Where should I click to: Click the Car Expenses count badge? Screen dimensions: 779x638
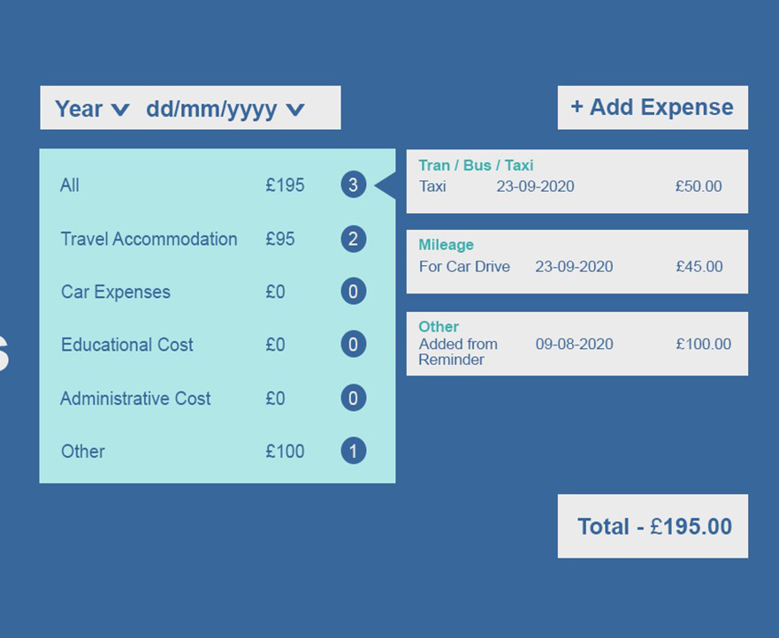pyautogui.click(x=353, y=292)
